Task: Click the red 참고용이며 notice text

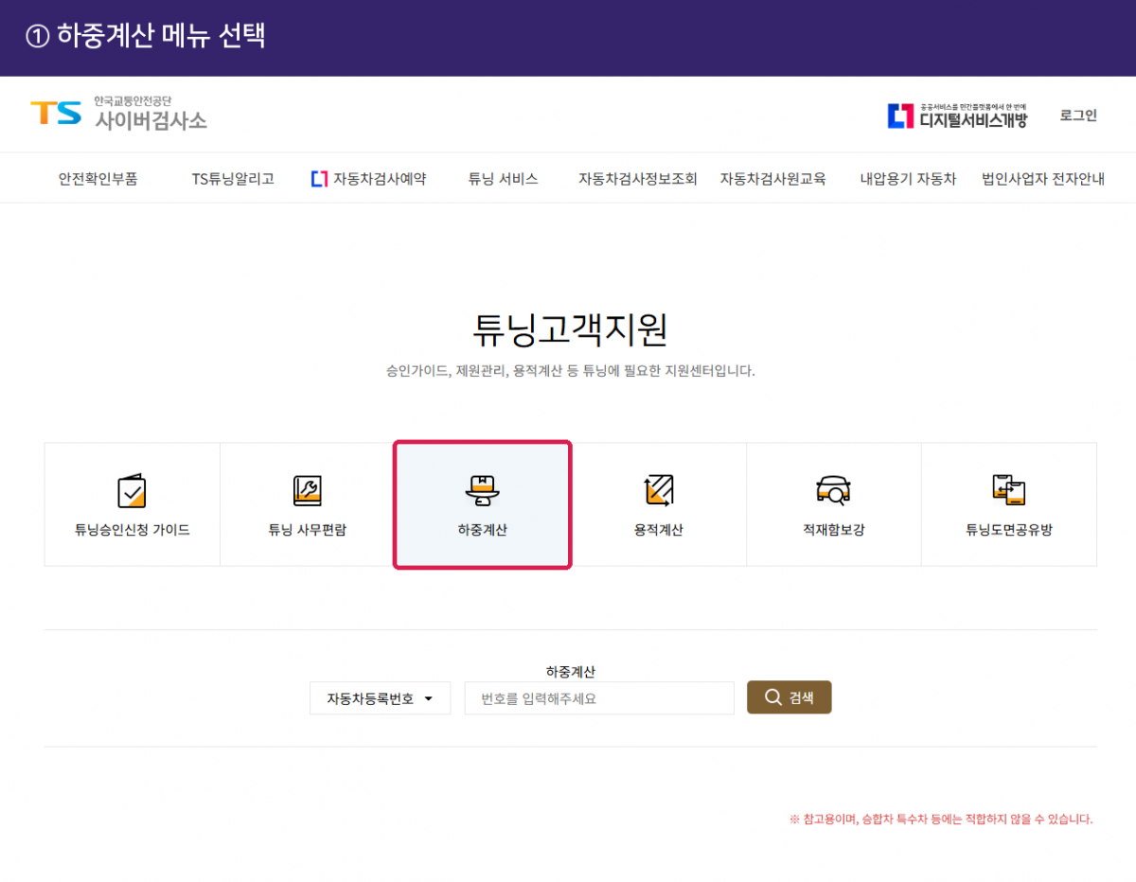Action: point(941,820)
